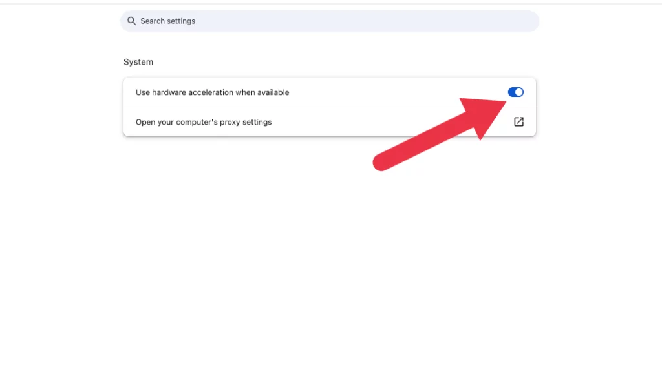The image size is (662, 372).
Task: Click 'Use hardware acceleration when available' label
Action: click(212, 92)
